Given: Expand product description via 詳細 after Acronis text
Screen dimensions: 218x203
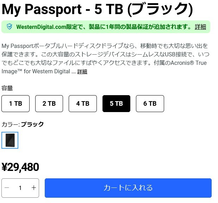Looking at the screenshot, I should pos(82,72).
